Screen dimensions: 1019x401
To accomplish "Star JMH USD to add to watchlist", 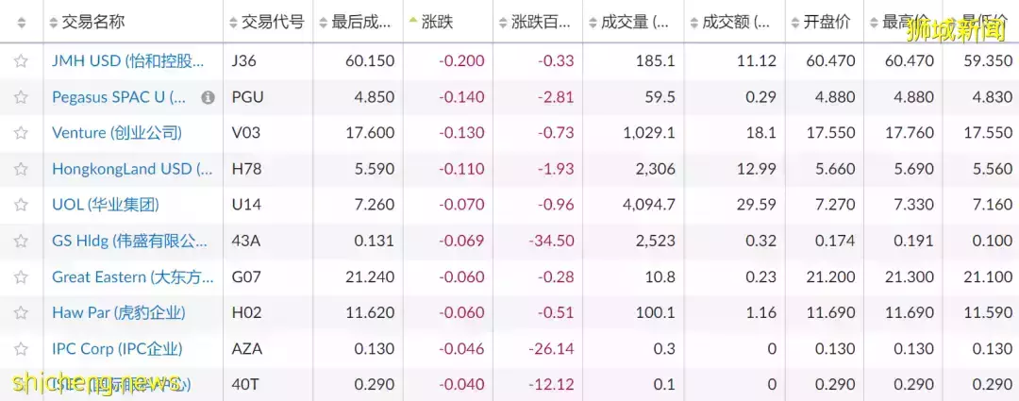I will (21, 61).
